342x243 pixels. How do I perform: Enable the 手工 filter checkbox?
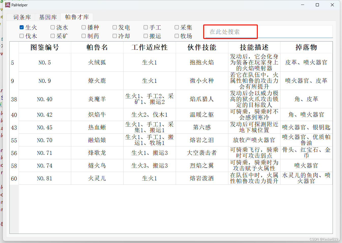point(146,27)
